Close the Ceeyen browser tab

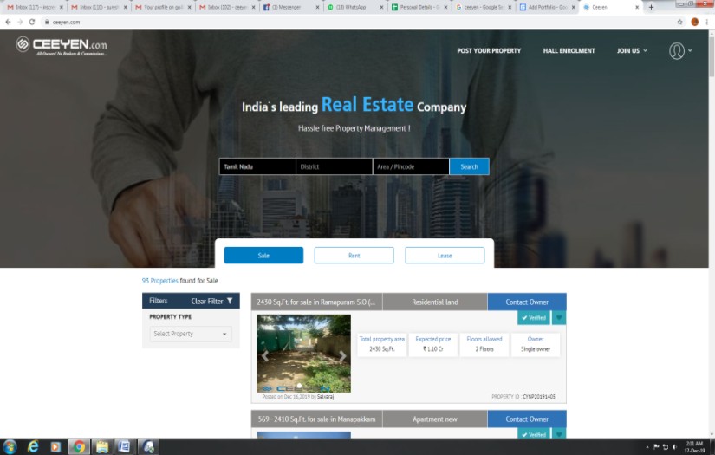(x=637, y=7)
